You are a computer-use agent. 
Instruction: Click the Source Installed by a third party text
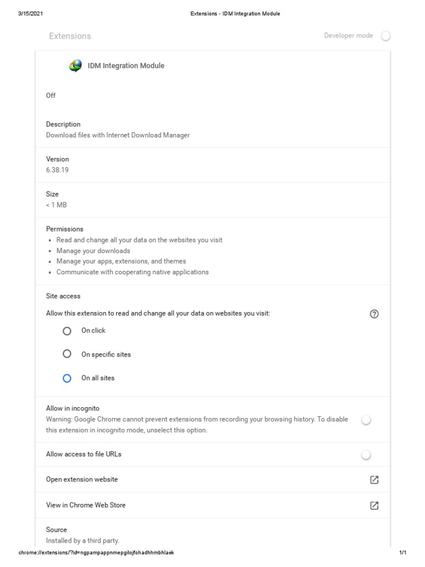coord(82,540)
